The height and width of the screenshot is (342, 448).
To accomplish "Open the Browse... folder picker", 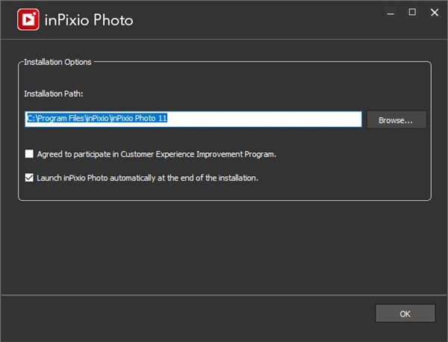I will click(x=396, y=119).
